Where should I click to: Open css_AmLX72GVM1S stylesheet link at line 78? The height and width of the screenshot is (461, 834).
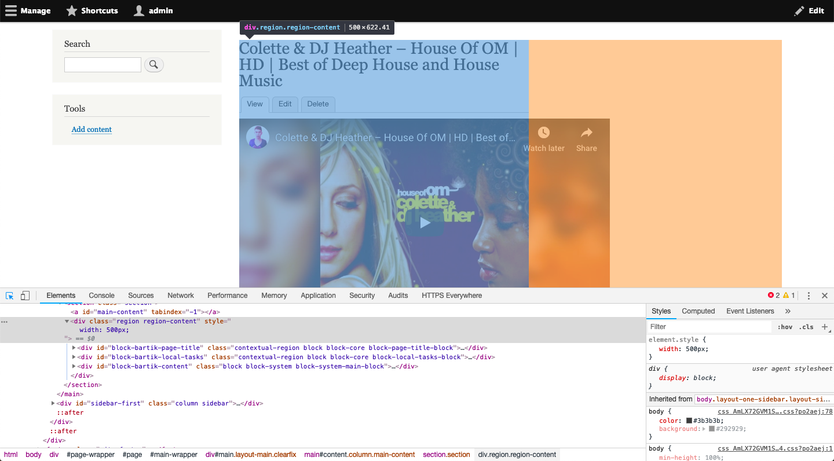[775, 412]
